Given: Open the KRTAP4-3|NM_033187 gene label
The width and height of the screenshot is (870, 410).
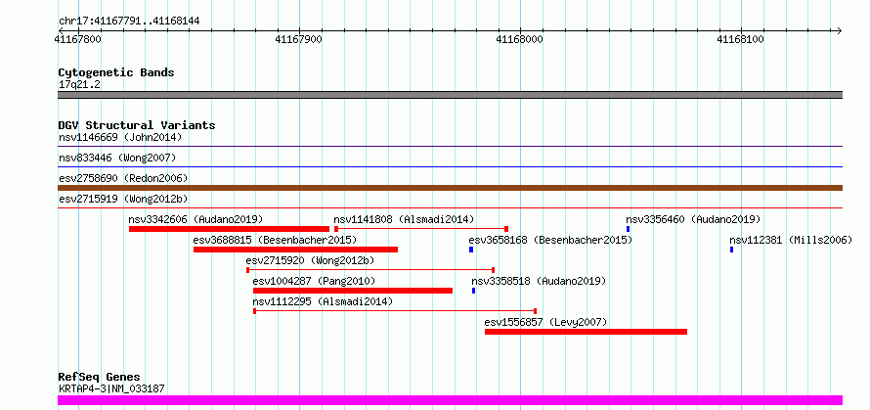Looking at the screenshot, I should point(111,388).
